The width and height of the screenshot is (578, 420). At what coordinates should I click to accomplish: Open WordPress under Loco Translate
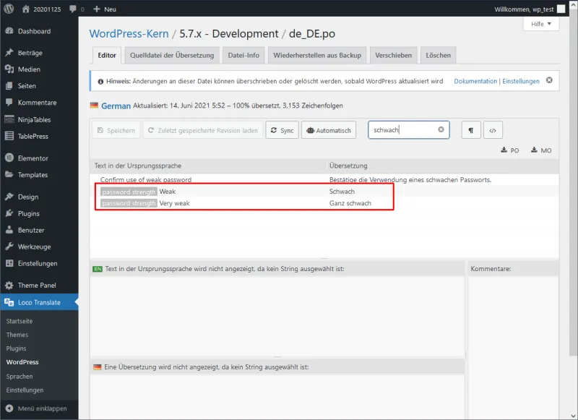coord(22,362)
